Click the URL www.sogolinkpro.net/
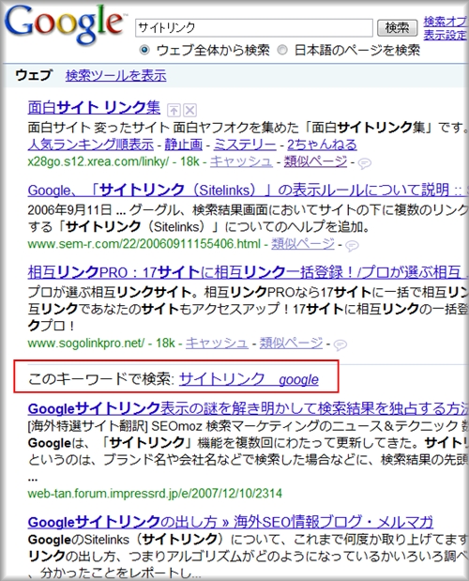This screenshot has width=469, height=581. pos(86,344)
